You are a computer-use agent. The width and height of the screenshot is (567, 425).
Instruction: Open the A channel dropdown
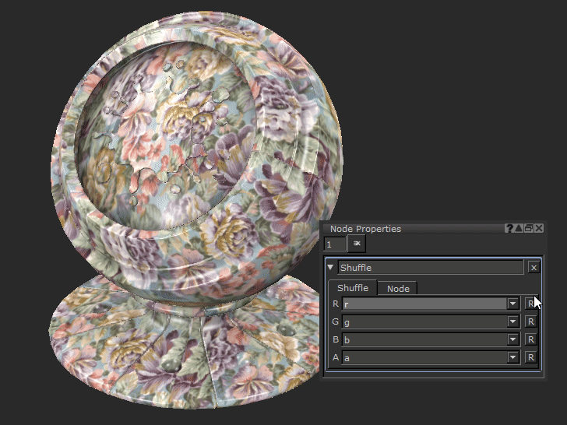click(x=512, y=357)
